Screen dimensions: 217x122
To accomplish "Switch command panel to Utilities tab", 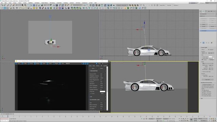I will pos(214,11).
